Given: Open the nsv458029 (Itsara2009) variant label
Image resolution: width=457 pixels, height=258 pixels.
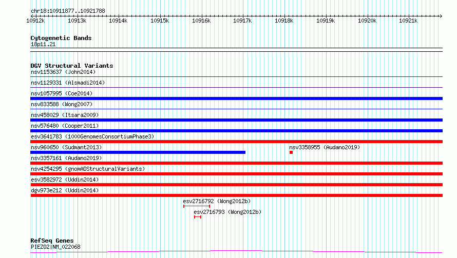Looking at the screenshot, I should pyautogui.click(x=65, y=115).
